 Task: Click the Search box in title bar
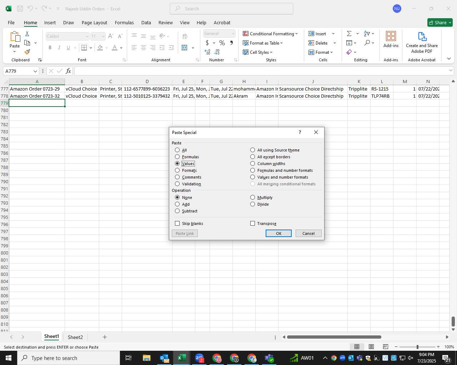point(231,9)
